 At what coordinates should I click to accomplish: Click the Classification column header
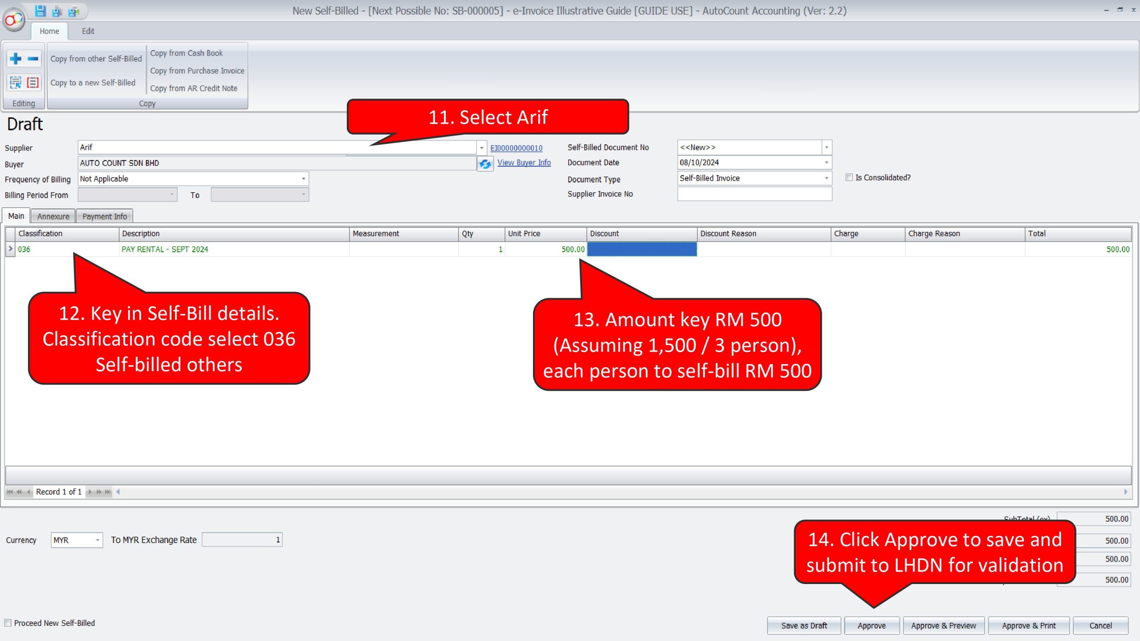pos(67,234)
